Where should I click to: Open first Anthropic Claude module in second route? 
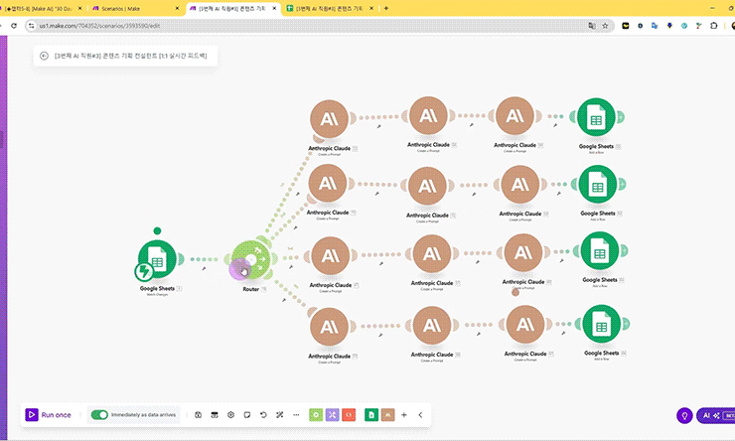tap(328, 184)
